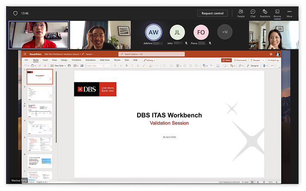306x191 pixels.
Task: Open the Editing mode dropdown
Action: [150, 60]
